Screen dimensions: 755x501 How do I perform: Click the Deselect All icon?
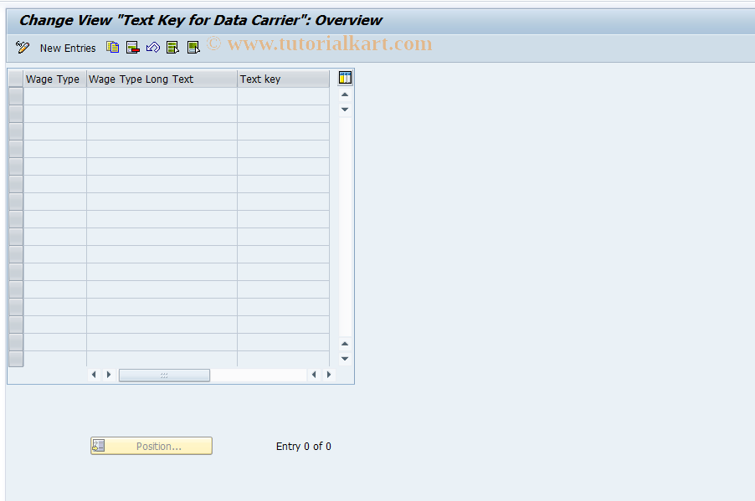193,48
